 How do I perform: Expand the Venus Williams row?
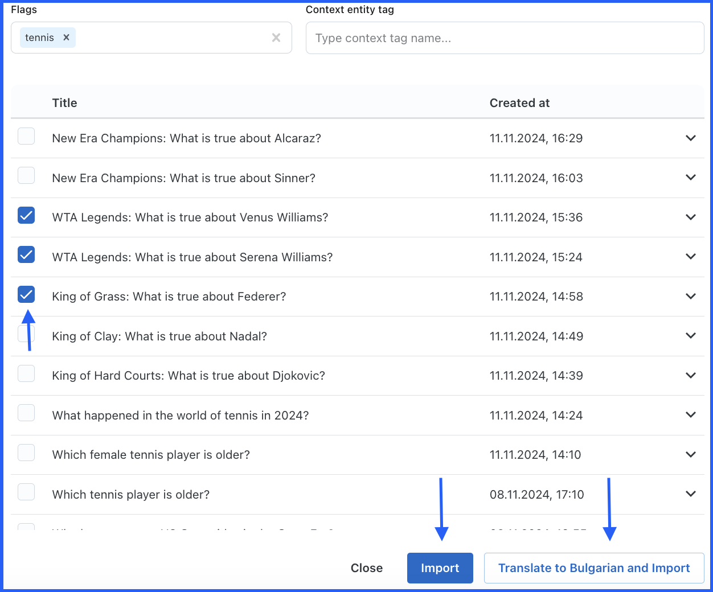pyautogui.click(x=691, y=217)
